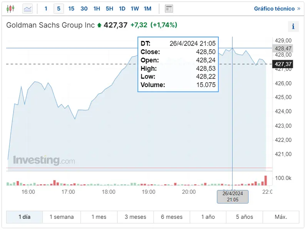Image resolution: width=308 pixels, height=230 pixels.
Task: Click the Máx. range button
Action: pos(281,217)
